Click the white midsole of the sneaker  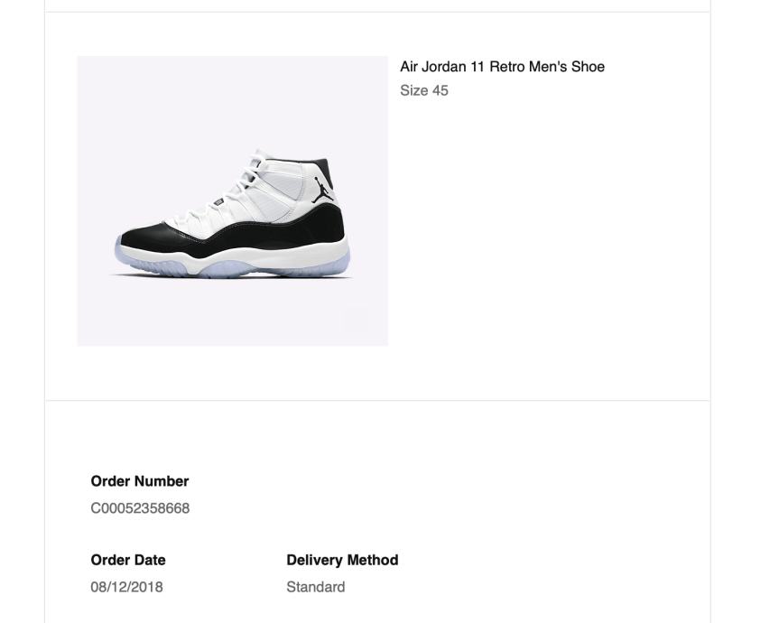(x=271, y=254)
